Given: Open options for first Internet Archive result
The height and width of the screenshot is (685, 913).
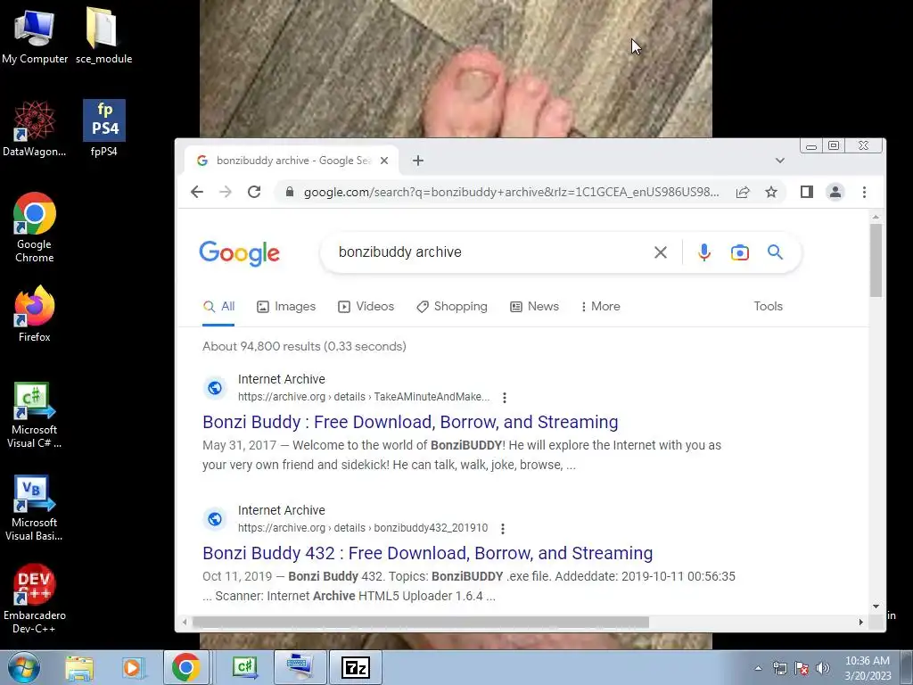Looking at the screenshot, I should (x=505, y=397).
